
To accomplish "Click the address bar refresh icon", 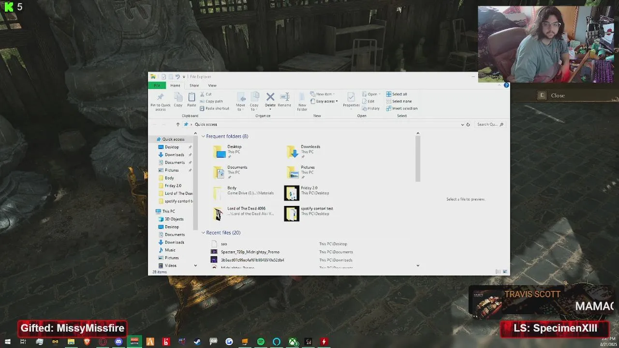I will pyautogui.click(x=468, y=124).
